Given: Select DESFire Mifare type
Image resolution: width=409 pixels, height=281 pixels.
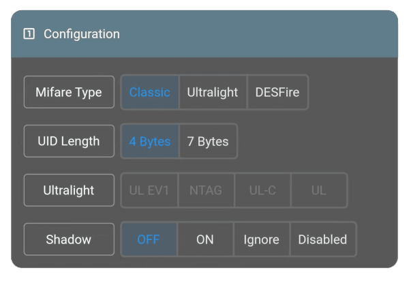Looking at the screenshot, I should (x=277, y=93).
